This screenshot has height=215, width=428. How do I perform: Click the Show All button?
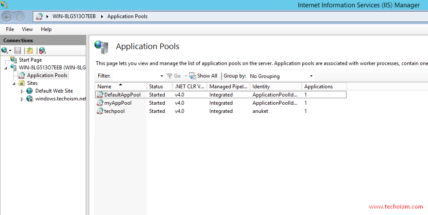pyautogui.click(x=203, y=76)
